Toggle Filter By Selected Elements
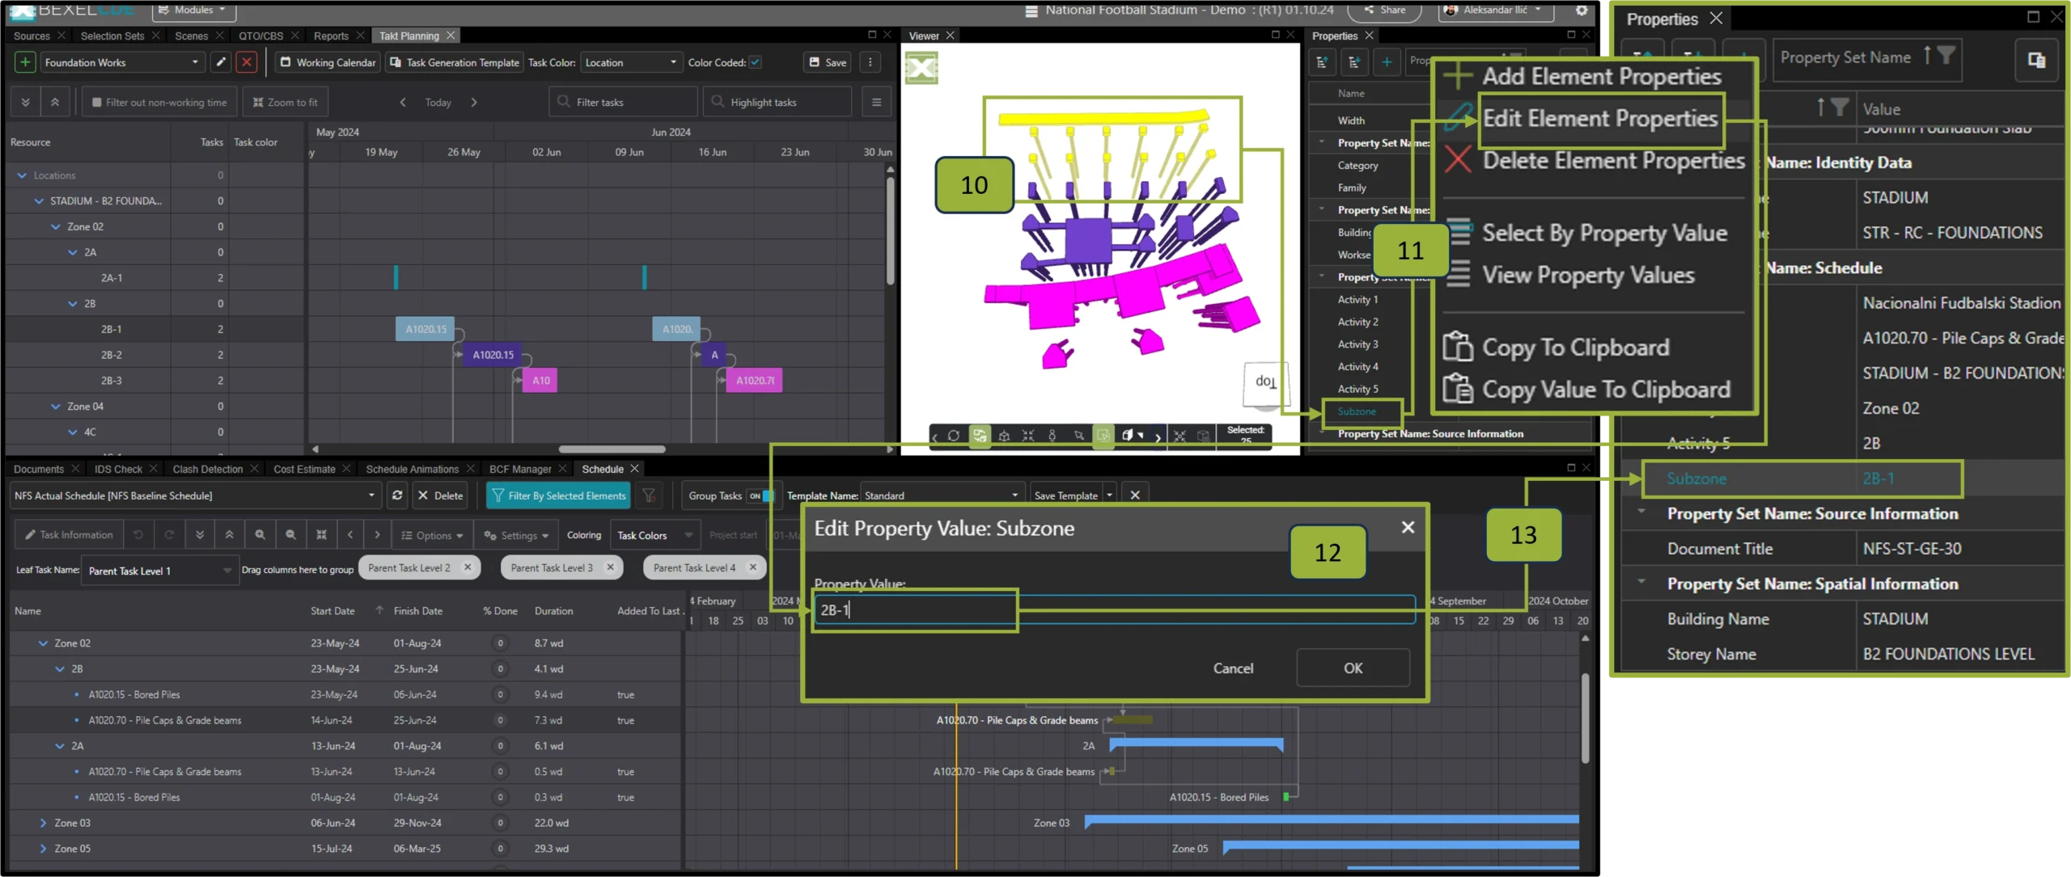The image size is (2071, 877). 558,495
